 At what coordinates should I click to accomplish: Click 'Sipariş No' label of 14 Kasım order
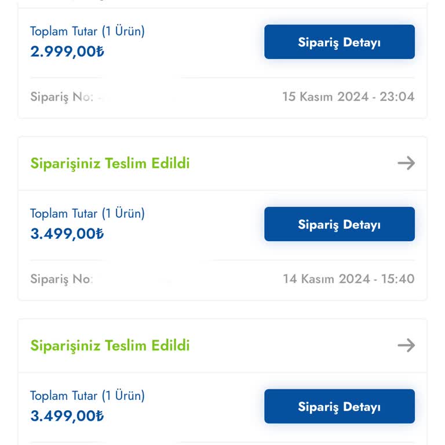(x=61, y=279)
